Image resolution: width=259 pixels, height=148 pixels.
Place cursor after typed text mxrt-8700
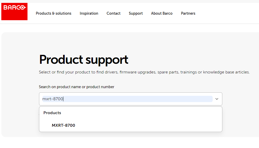(x=64, y=99)
